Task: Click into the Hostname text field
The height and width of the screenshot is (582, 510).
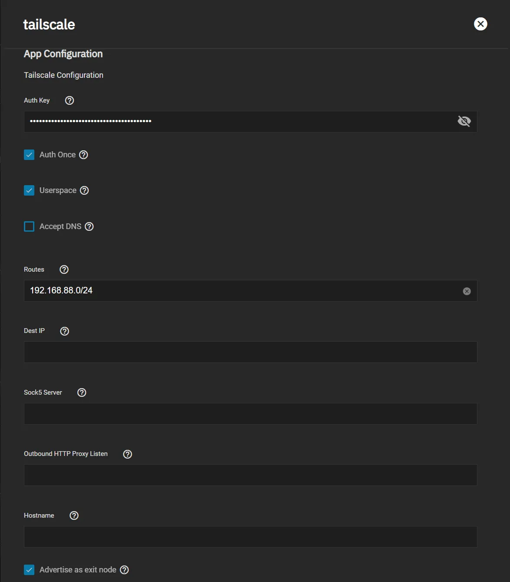Action: click(250, 537)
